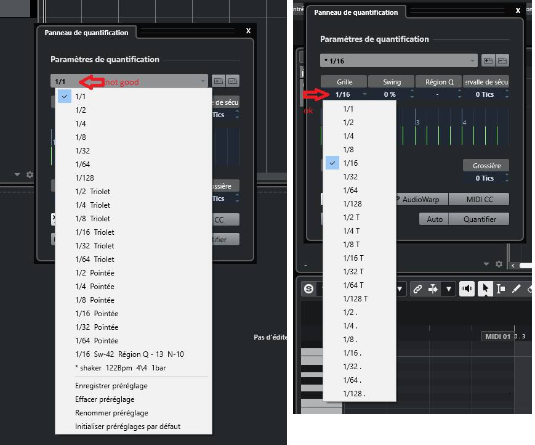Open the auto-scroll options dropdown in the toolbar

coord(448,288)
